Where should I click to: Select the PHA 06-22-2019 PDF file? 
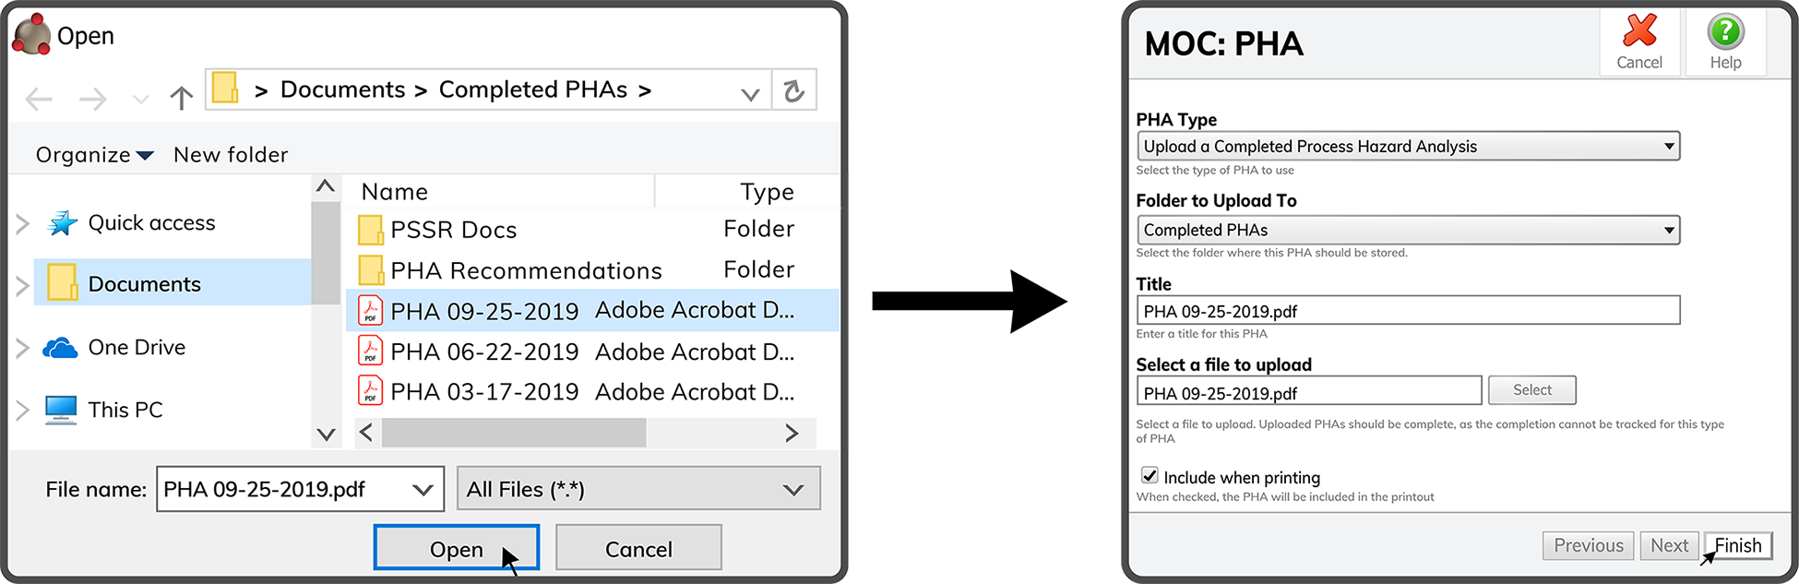(x=484, y=352)
